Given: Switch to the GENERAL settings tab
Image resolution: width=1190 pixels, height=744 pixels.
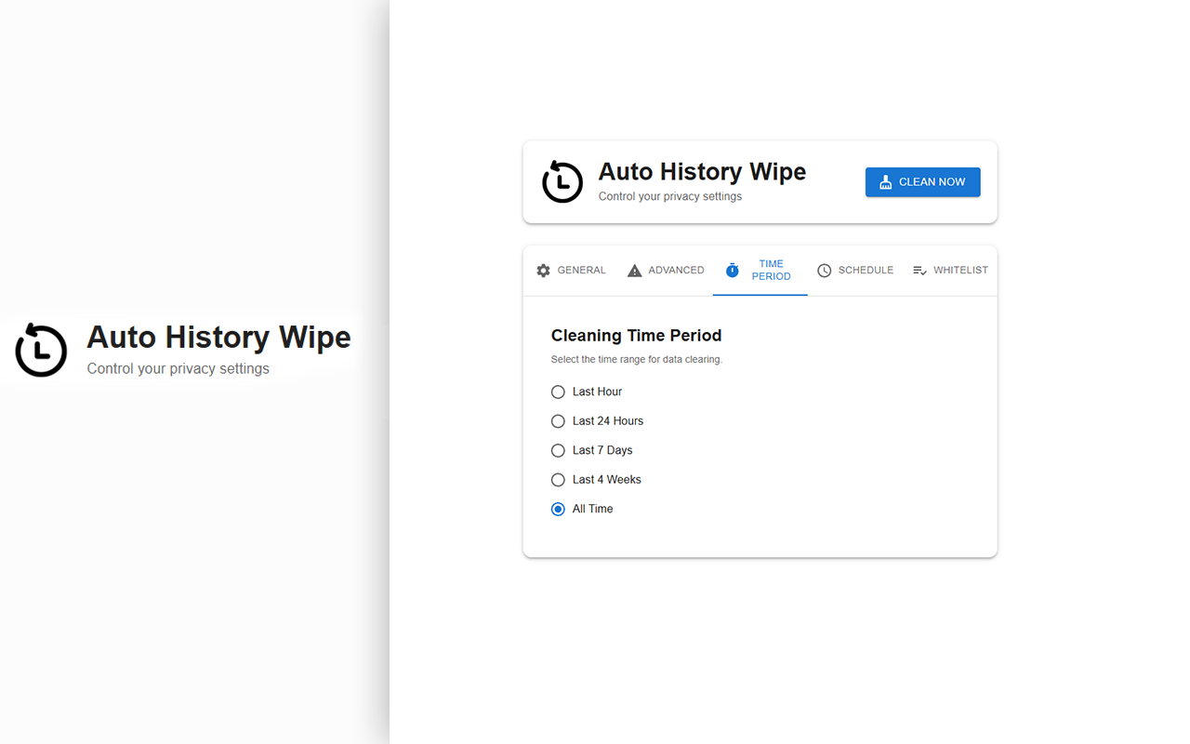Looking at the screenshot, I should (x=570, y=270).
